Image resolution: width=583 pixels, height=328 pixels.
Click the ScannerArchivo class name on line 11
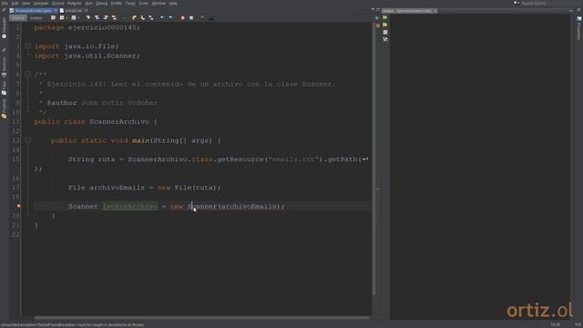click(x=119, y=121)
